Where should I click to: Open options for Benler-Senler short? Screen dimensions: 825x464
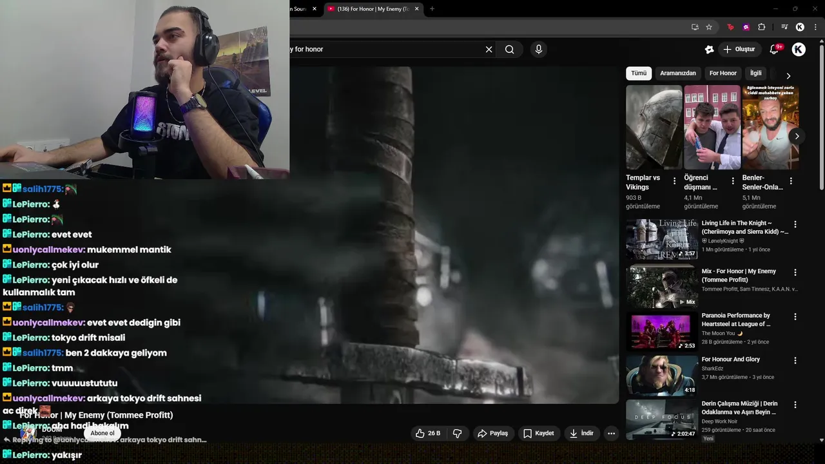[791, 181]
